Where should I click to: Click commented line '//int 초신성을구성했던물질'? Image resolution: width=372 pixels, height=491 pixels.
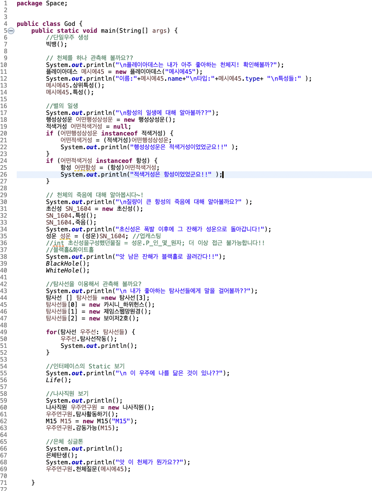click(83, 243)
